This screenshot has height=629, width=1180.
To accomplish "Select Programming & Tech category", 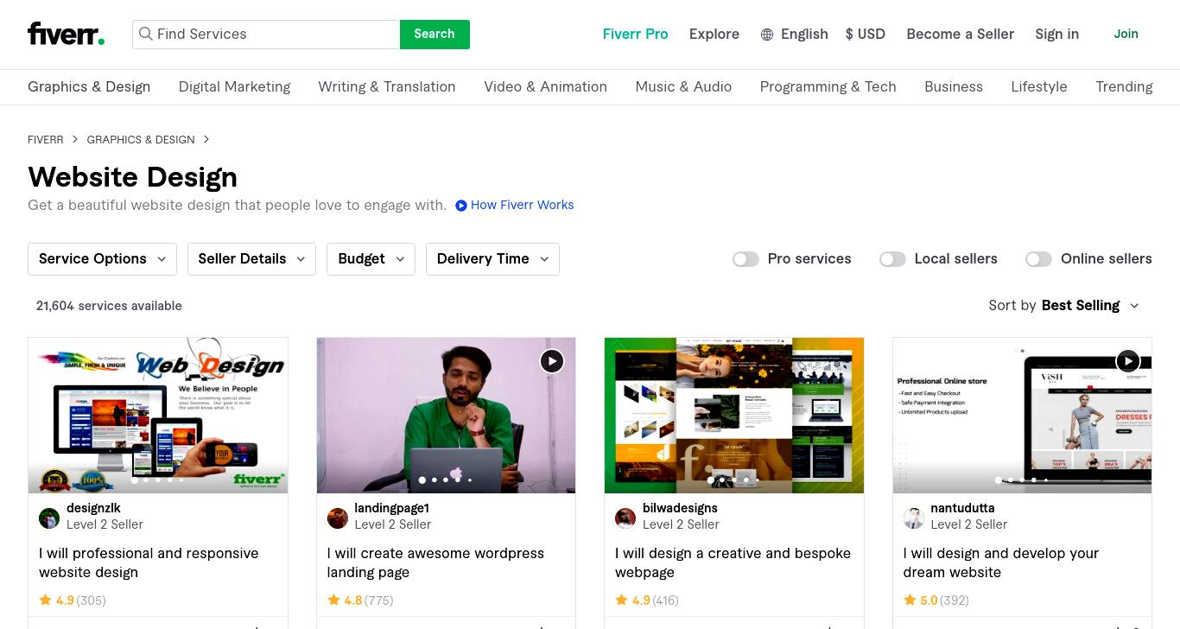I will 828,86.
